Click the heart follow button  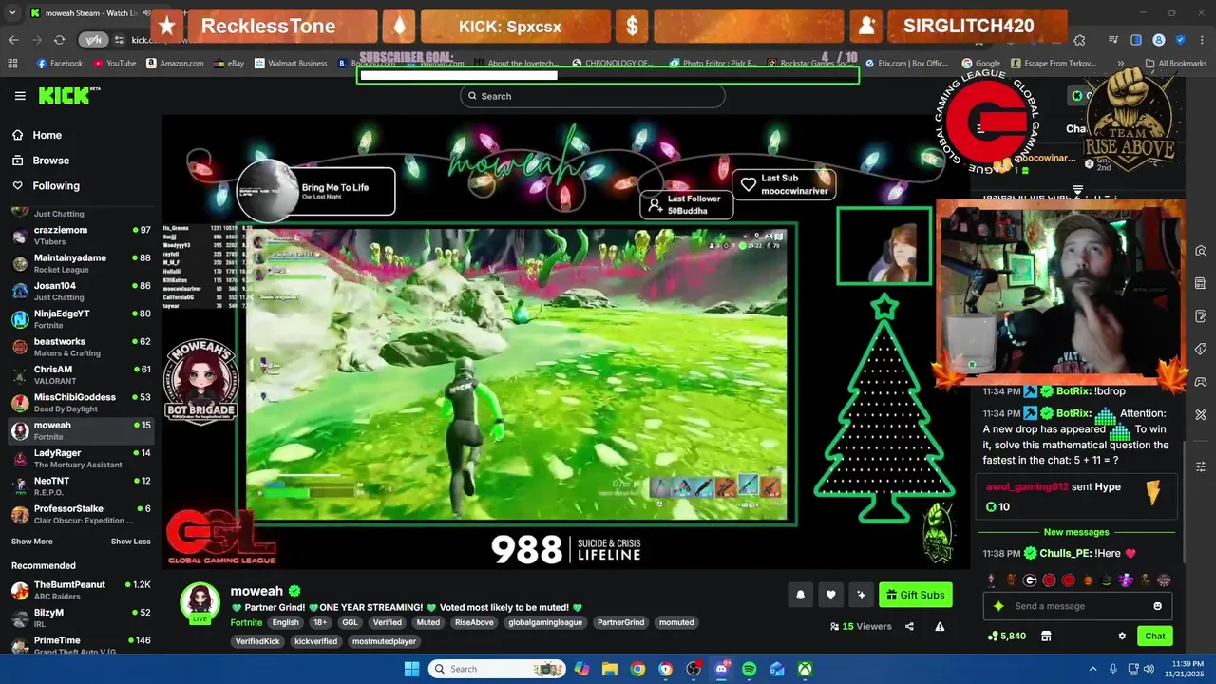pos(830,595)
